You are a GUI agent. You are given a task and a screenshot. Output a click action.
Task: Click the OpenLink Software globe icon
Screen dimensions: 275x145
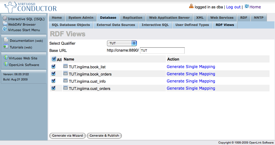6,64
